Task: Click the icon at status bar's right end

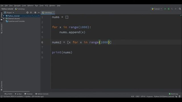Action: [179, 97]
